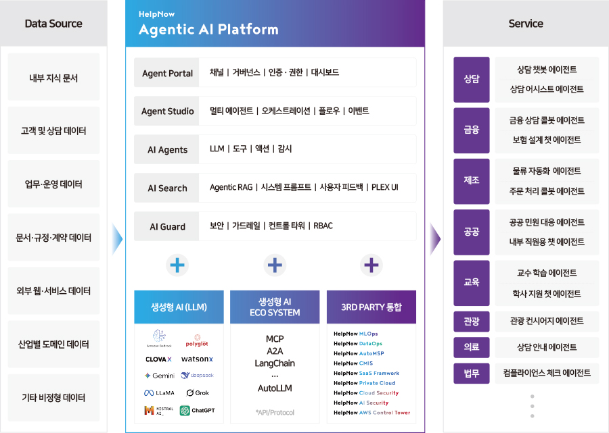The width and height of the screenshot is (609, 433).
Task: Click the Amazon Bedrock logo
Action: (x=159, y=338)
